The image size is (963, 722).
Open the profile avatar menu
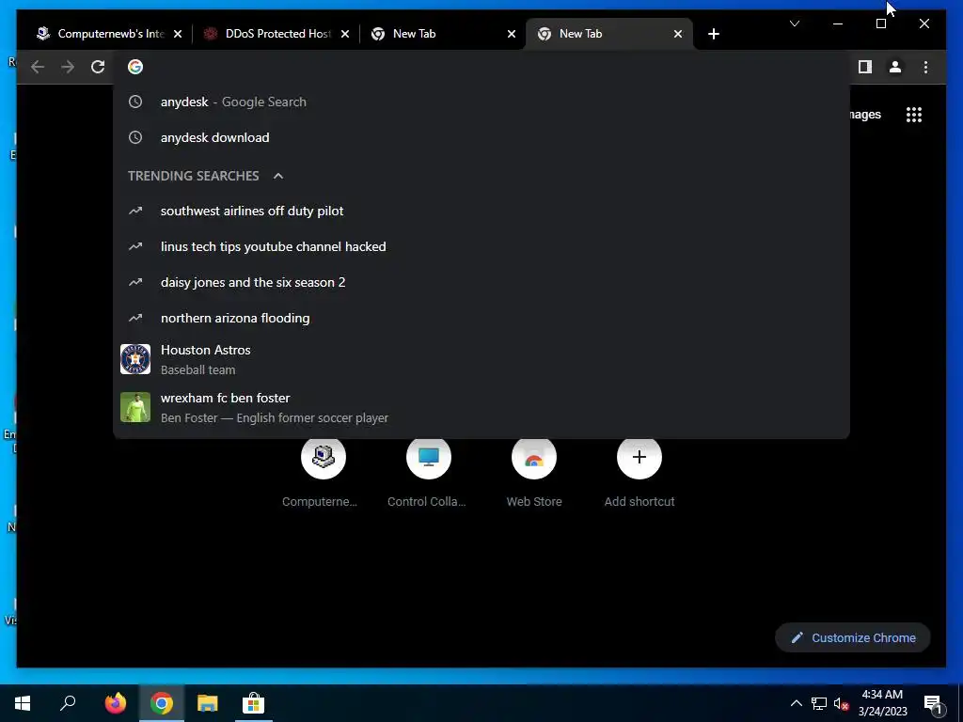895,67
